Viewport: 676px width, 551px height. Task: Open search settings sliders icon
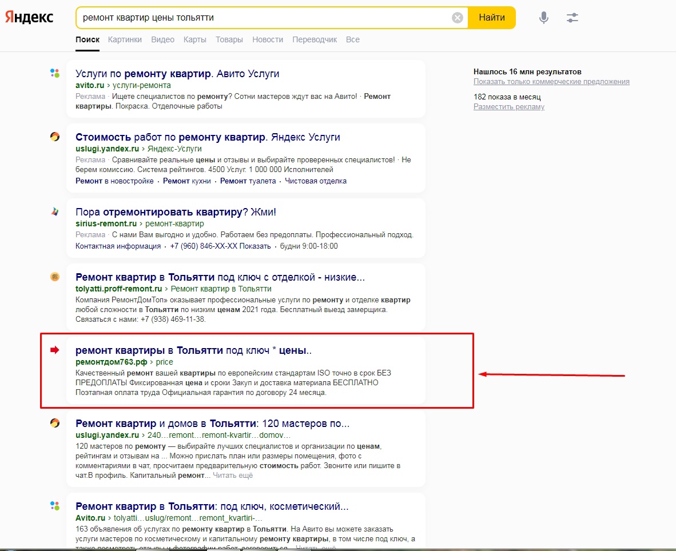[x=572, y=18]
